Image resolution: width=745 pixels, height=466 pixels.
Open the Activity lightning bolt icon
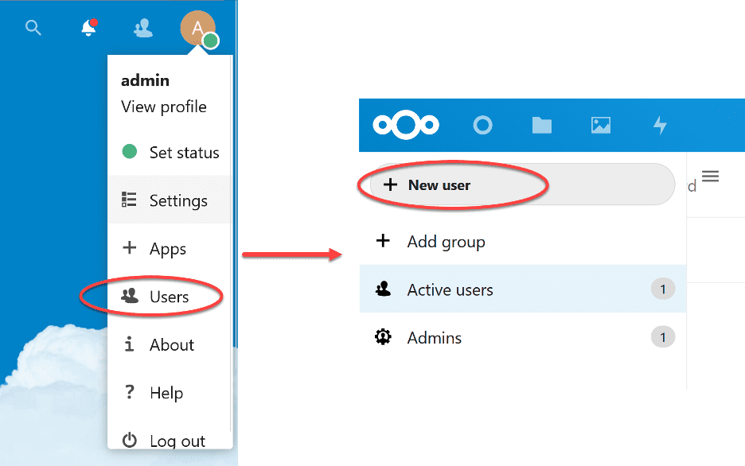(x=660, y=125)
